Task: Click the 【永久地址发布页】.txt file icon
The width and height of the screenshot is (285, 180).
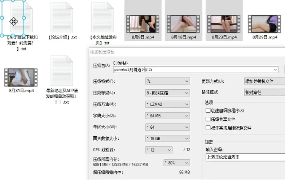Action: pyautogui.click(x=102, y=17)
